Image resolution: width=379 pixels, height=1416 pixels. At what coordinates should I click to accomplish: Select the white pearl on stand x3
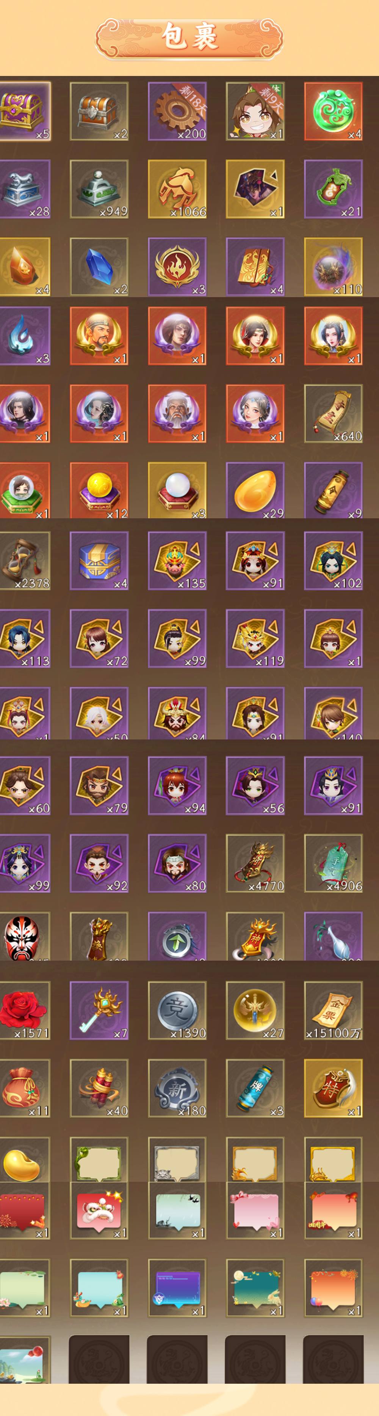coord(177,490)
